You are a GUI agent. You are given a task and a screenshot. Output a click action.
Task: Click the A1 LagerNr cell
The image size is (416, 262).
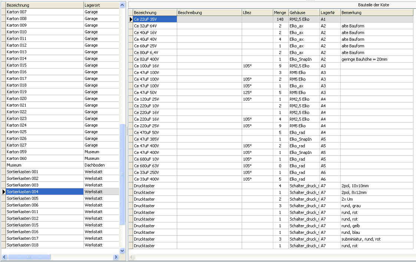pyautogui.click(x=330, y=19)
